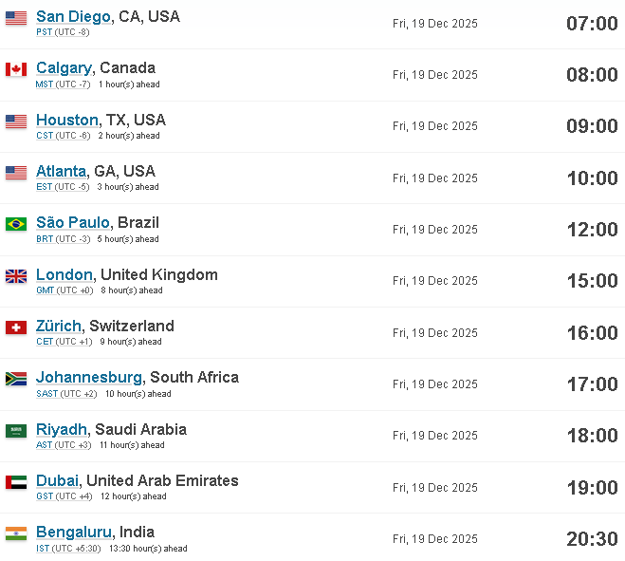Click the PST time zone link
The width and height of the screenshot is (625, 561).
tap(45, 32)
